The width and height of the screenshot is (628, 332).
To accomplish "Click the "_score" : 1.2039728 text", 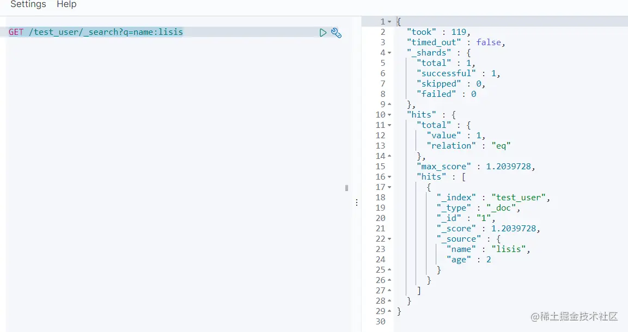I will click(489, 229).
